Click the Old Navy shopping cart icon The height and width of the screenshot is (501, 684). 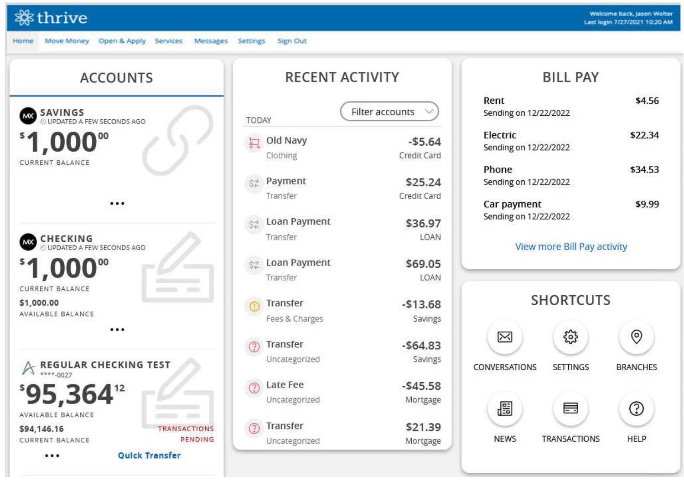(254, 143)
